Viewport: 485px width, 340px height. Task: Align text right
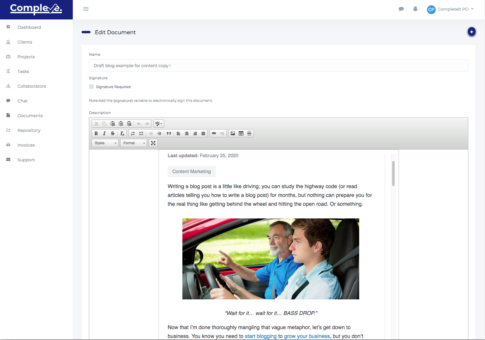pyautogui.click(x=195, y=133)
